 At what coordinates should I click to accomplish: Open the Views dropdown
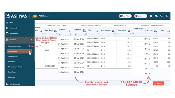[x=141, y=16]
